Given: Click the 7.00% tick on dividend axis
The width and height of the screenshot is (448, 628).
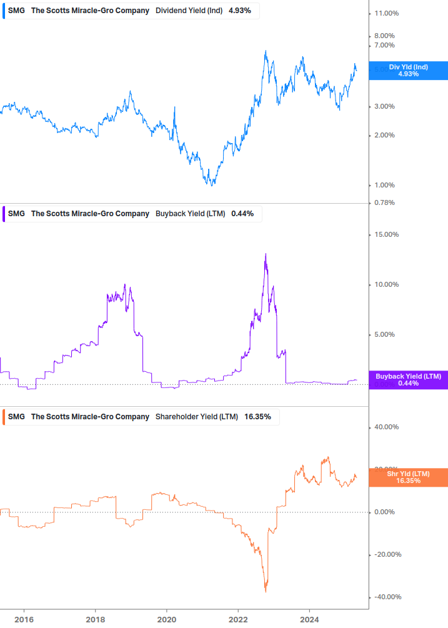Looking at the screenshot, I should click(384, 45).
